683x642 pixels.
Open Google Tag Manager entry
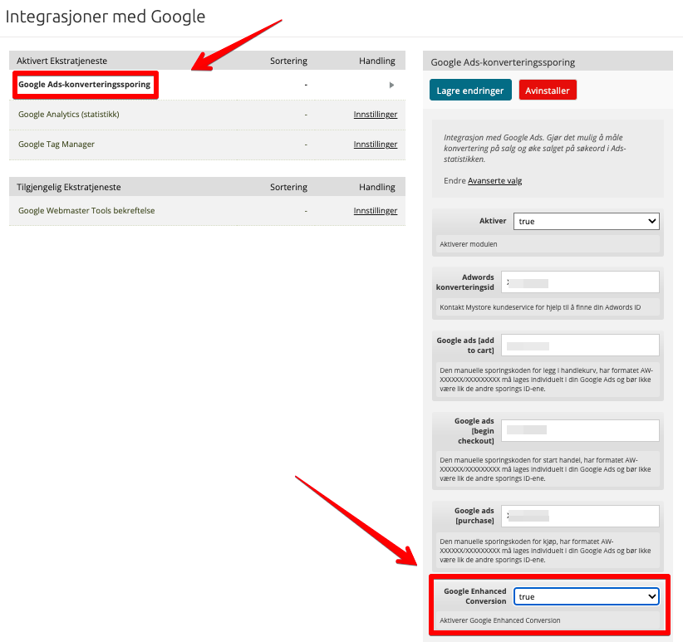click(x=57, y=144)
